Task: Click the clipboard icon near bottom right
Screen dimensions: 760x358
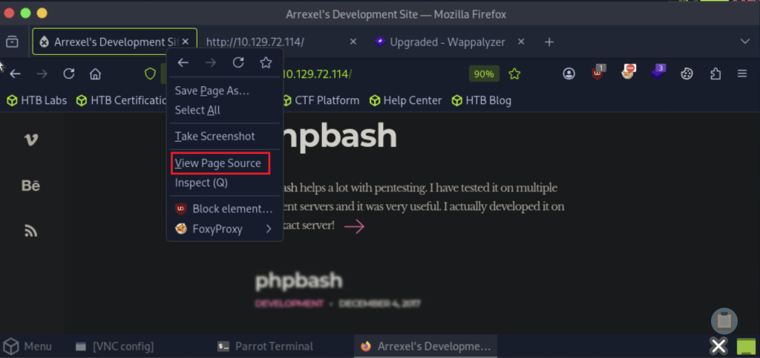Action: click(724, 321)
